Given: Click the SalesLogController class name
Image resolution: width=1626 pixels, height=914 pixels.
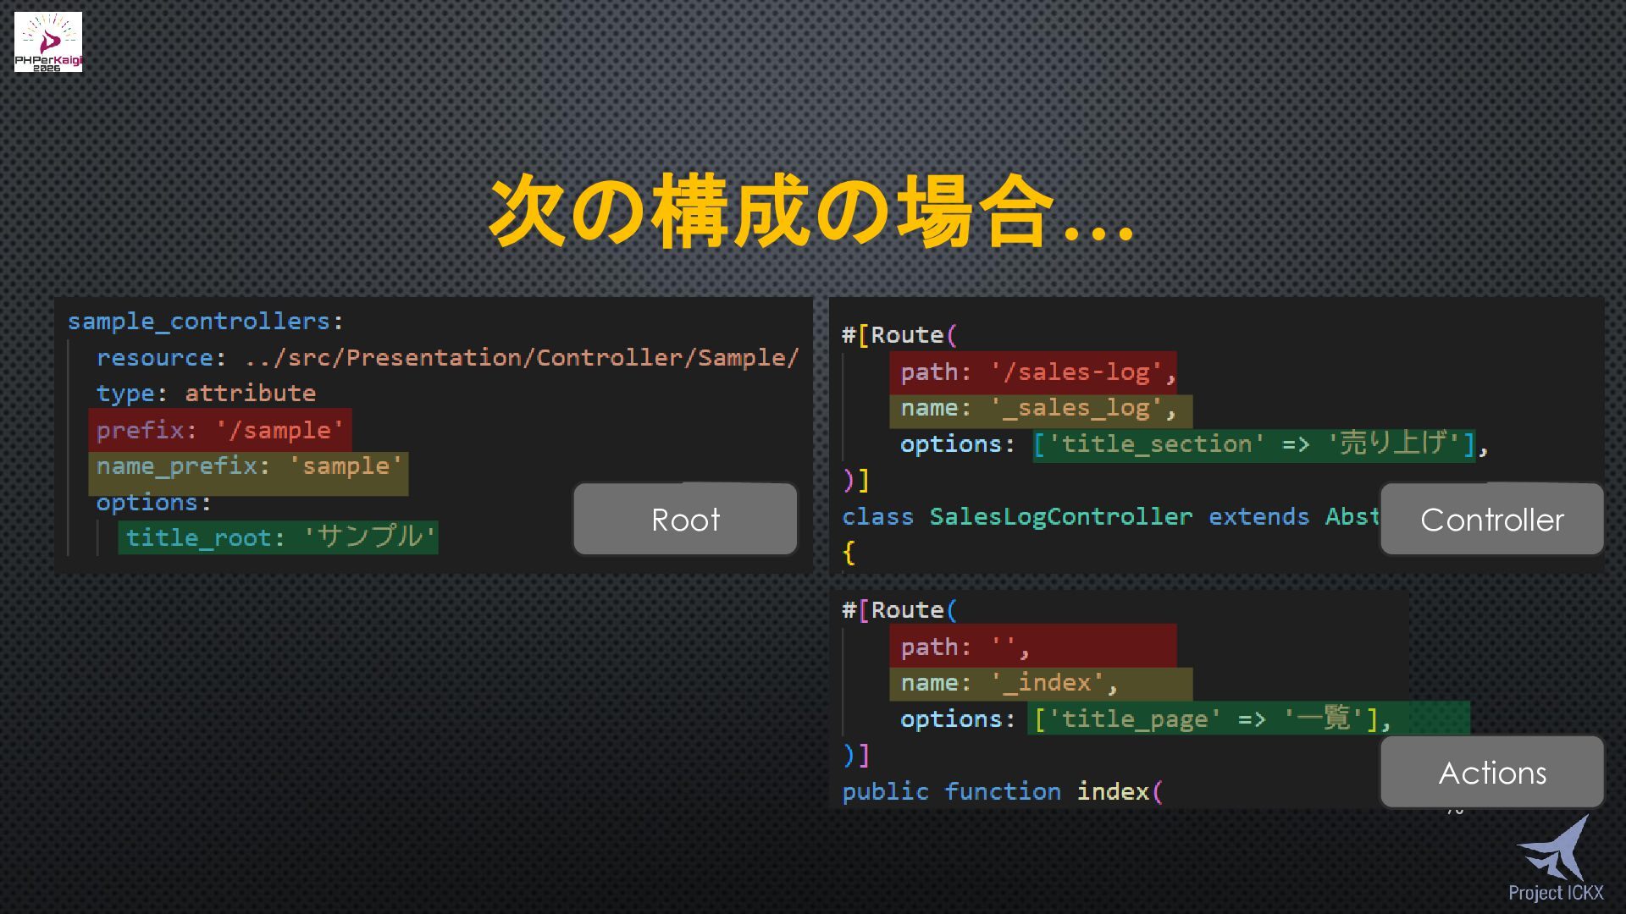Looking at the screenshot, I should pyautogui.click(x=1060, y=516).
